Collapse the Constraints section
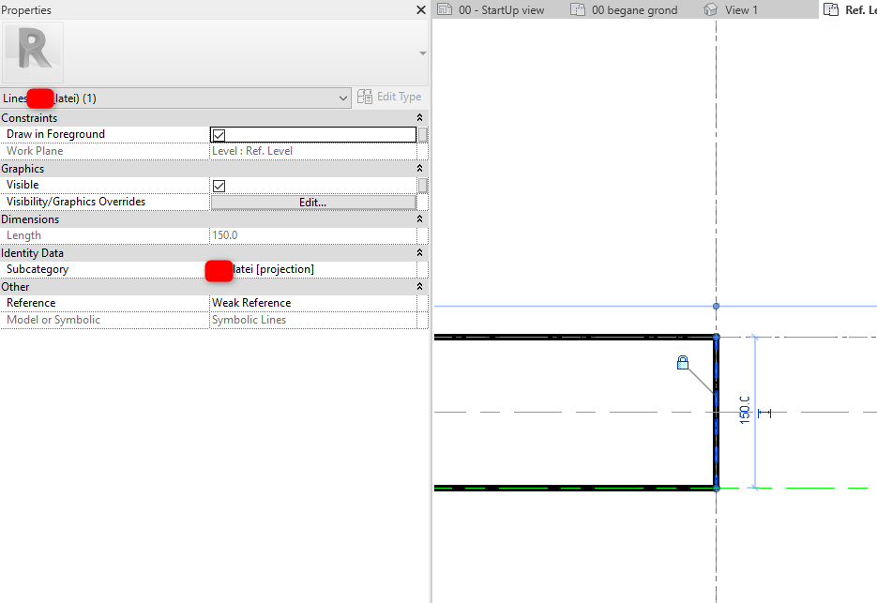Screen dimensions: 877x603 (419, 117)
